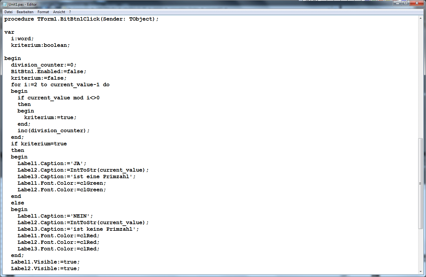
Task: Open the Format menu
Action: pyautogui.click(x=43, y=12)
